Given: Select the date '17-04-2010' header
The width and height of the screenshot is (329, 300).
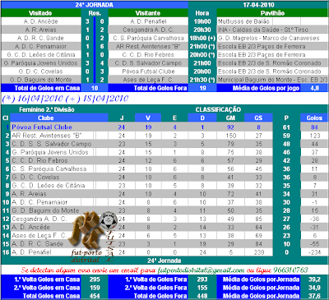Looking at the screenshot, I should pos(258,5).
